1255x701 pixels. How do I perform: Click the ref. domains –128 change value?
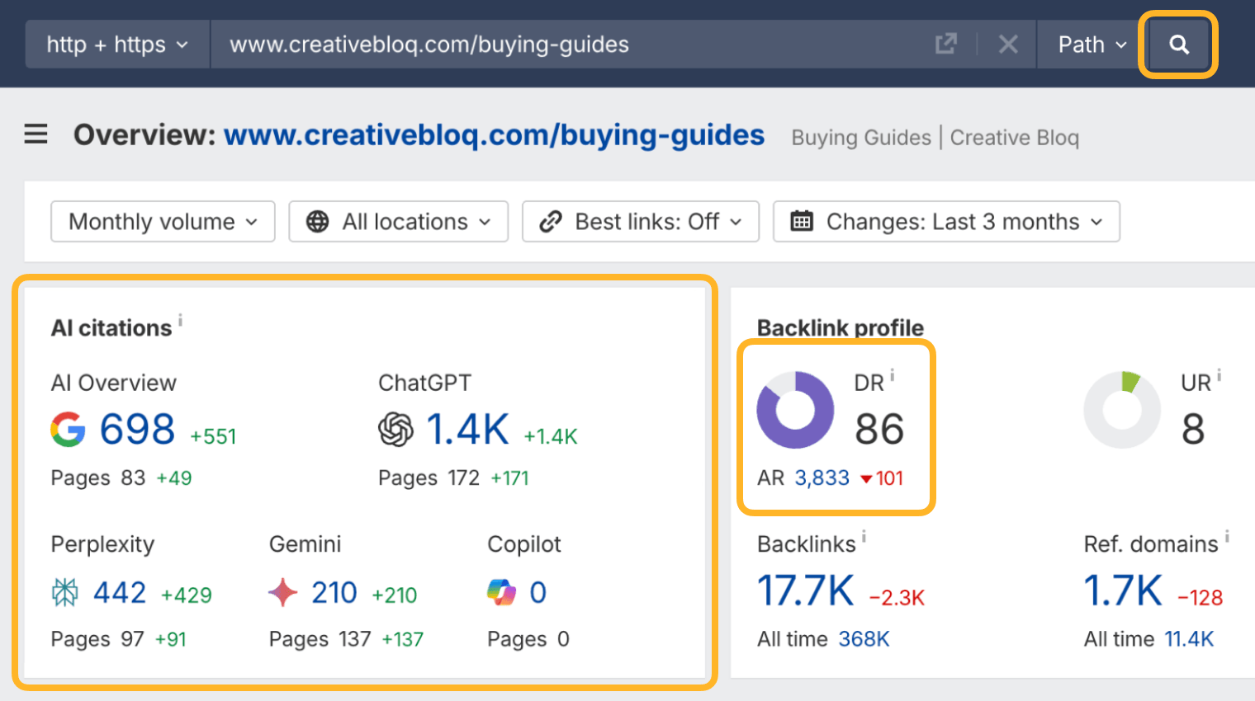click(x=1200, y=598)
